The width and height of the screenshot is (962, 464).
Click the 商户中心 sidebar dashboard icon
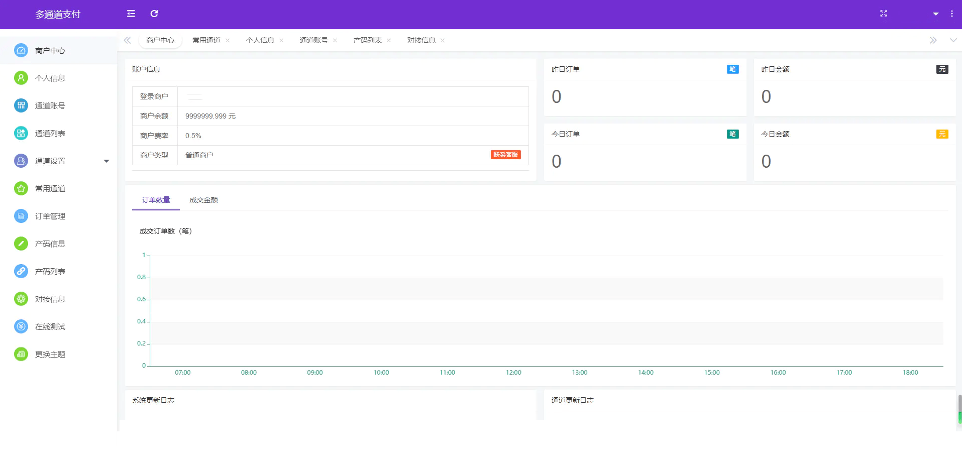(x=21, y=50)
